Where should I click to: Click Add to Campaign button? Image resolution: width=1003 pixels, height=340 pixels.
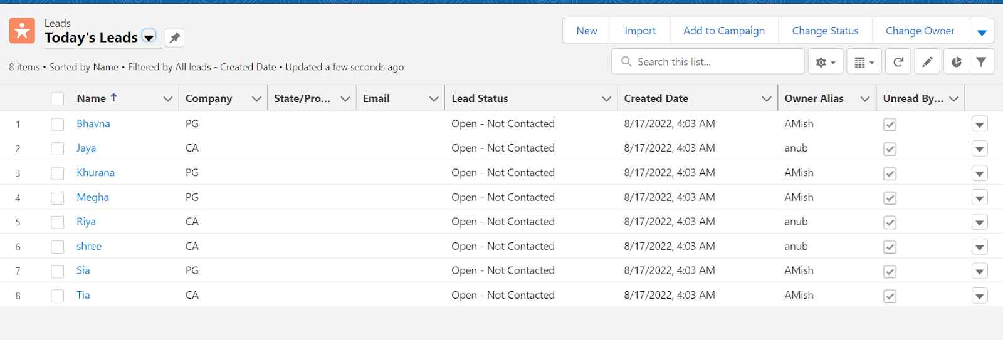tap(724, 31)
